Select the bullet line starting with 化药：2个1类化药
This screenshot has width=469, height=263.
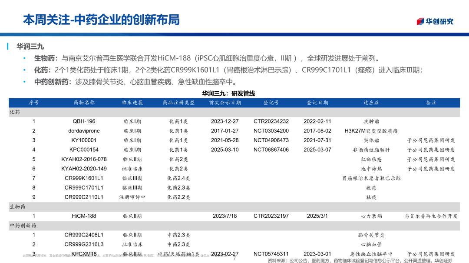coord(228,70)
